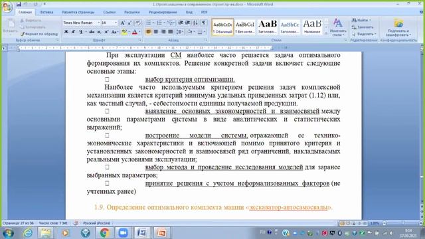This screenshot has width=425, height=239.
Task: Justify paragraph text alignment
Action: (x=170, y=32)
